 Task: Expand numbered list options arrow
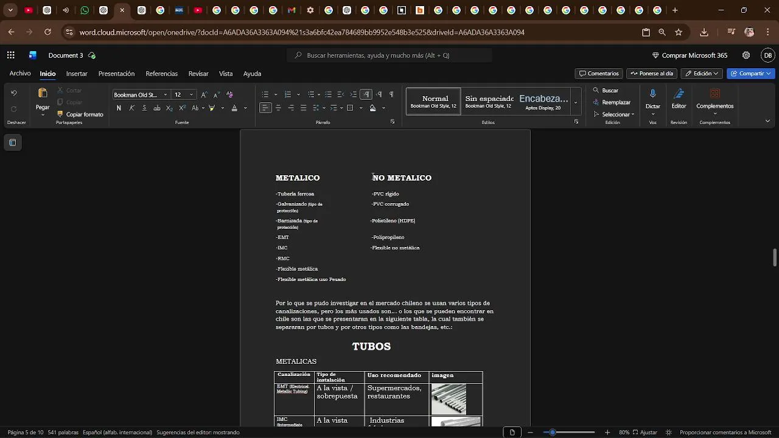pos(298,94)
